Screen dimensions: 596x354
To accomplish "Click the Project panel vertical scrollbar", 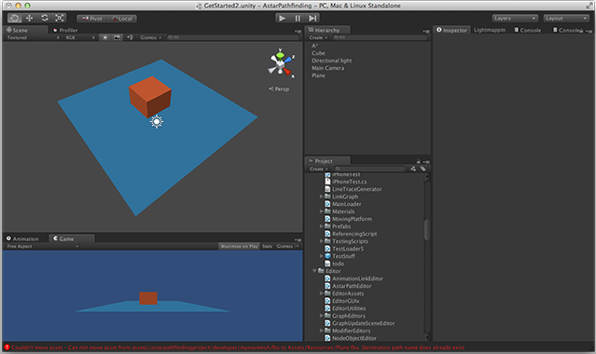I will (427, 229).
